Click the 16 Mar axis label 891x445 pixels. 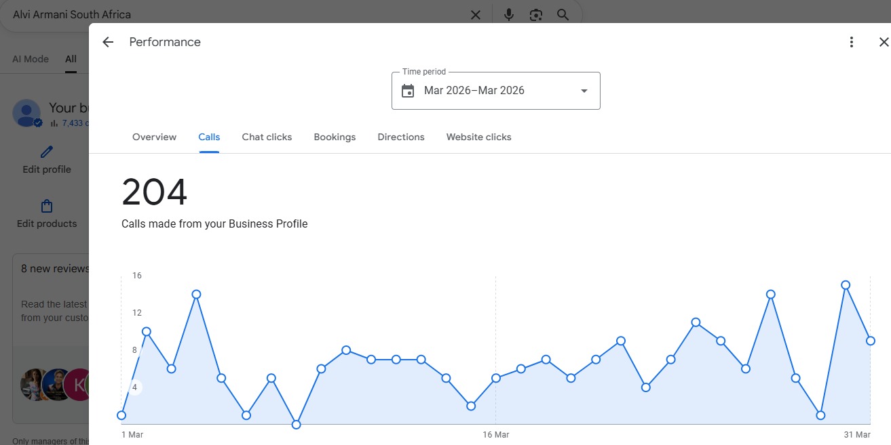pos(495,434)
